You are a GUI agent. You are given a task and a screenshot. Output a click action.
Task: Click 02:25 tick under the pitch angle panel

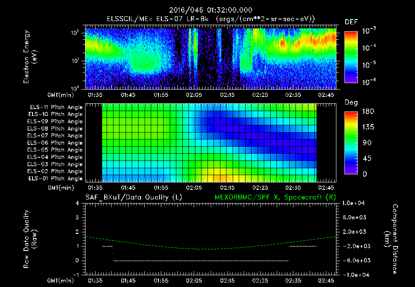pos(260,188)
